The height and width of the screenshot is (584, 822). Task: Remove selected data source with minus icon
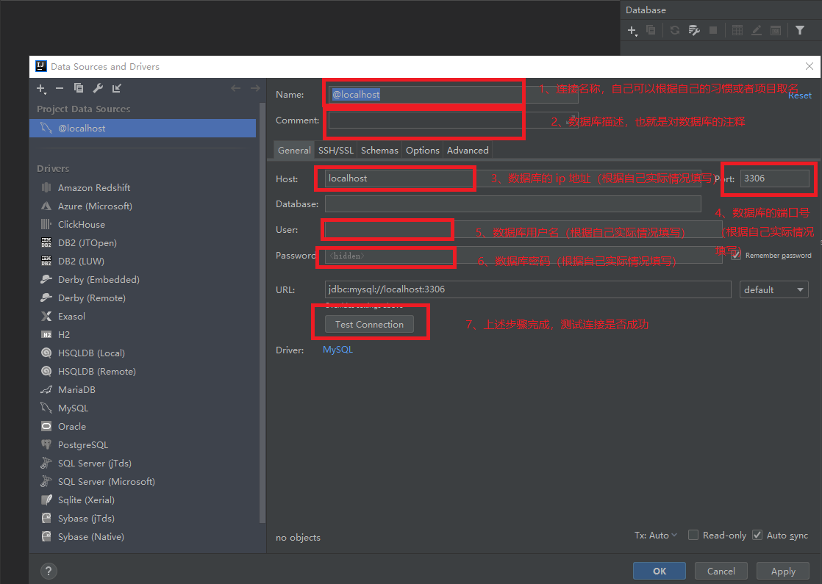(60, 88)
